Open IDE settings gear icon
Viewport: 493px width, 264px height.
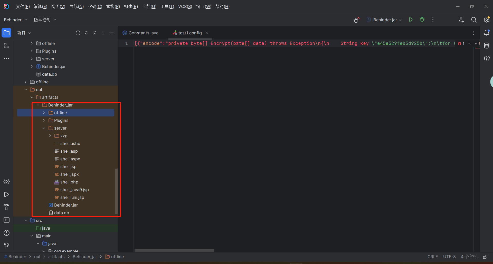(x=487, y=20)
